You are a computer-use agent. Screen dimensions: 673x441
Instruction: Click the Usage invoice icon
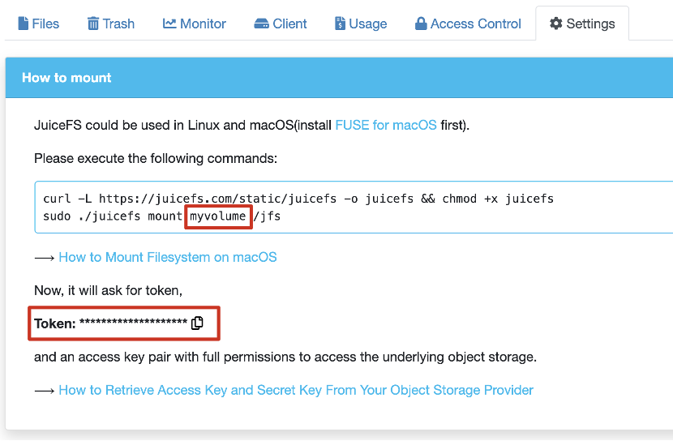point(340,24)
